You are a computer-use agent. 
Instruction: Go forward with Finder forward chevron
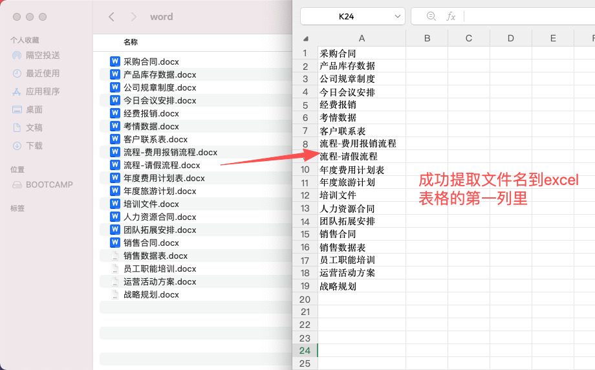tap(134, 17)
